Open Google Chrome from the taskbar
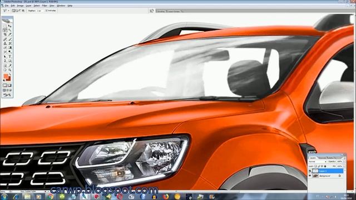 [51, 197]
